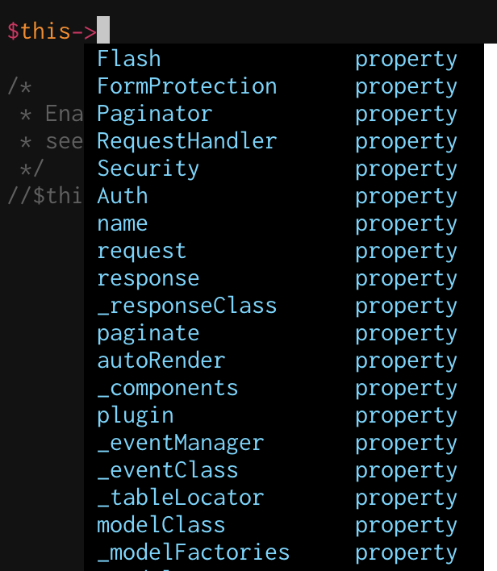Select autoRender in the autocomplete list
The image size is (497, 571).
pyautogui.click(x=161, y=361)
